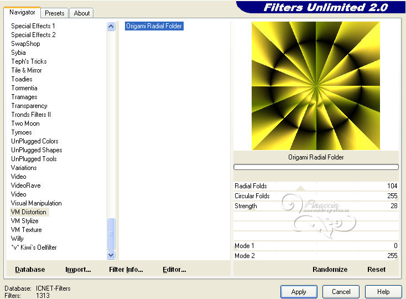This screenshot has width=406, height=299.
Task: Choose Teph's Tricks category
Action: coord(29,61)
